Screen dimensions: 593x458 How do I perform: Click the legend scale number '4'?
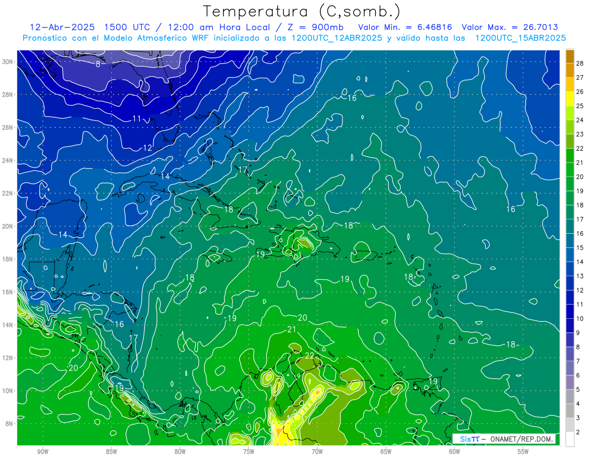point(578,404)
